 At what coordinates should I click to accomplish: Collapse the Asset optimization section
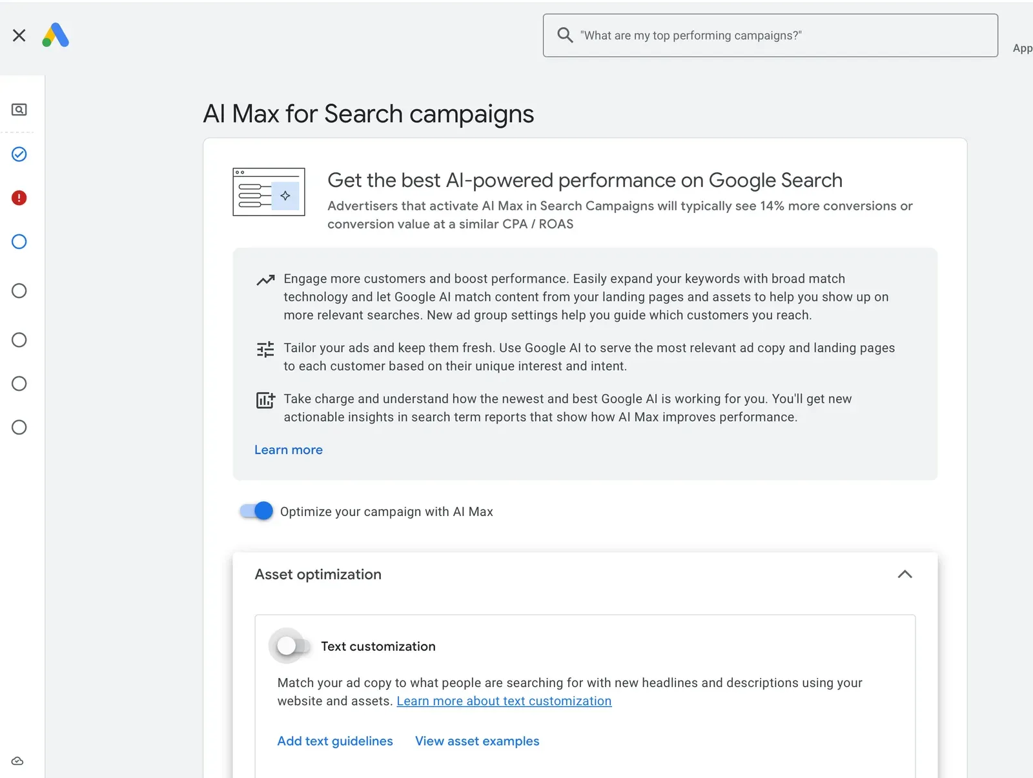(905, 575)
